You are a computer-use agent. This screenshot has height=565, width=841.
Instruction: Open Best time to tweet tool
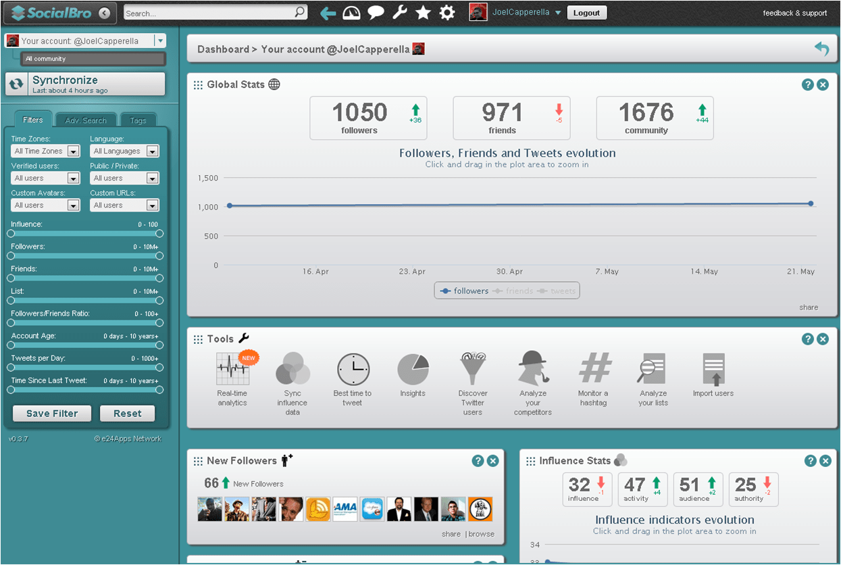(x=353, y=380)
